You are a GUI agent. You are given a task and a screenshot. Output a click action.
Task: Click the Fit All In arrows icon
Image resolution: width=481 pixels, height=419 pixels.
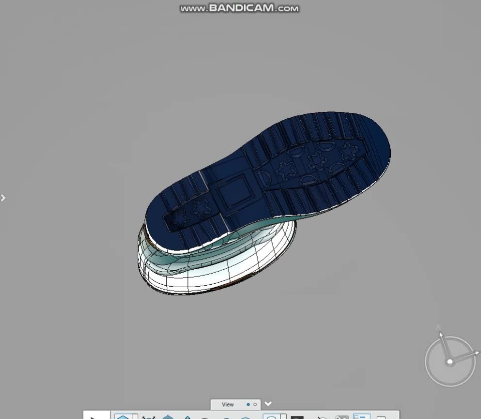click(149, 417)
